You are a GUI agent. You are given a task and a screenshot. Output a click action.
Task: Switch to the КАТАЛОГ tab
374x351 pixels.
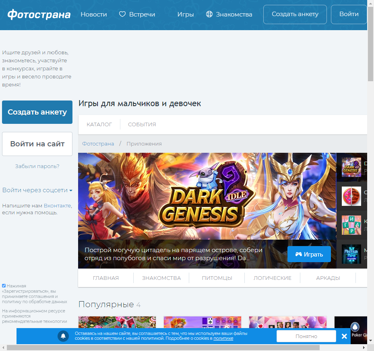click(x=99, y=124)
